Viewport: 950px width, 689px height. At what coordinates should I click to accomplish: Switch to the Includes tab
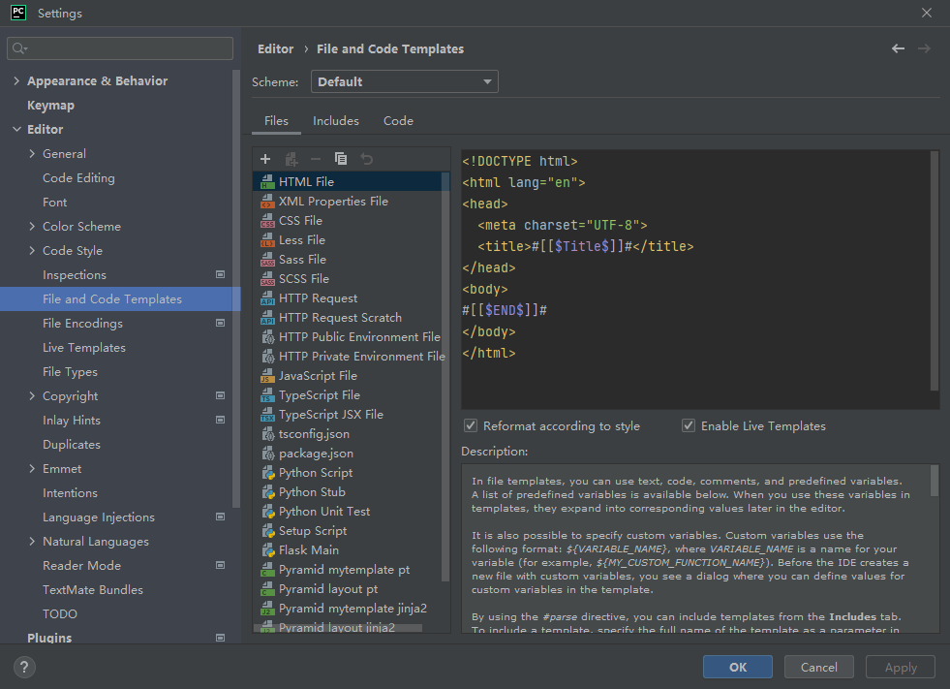(x=336, y=121)
